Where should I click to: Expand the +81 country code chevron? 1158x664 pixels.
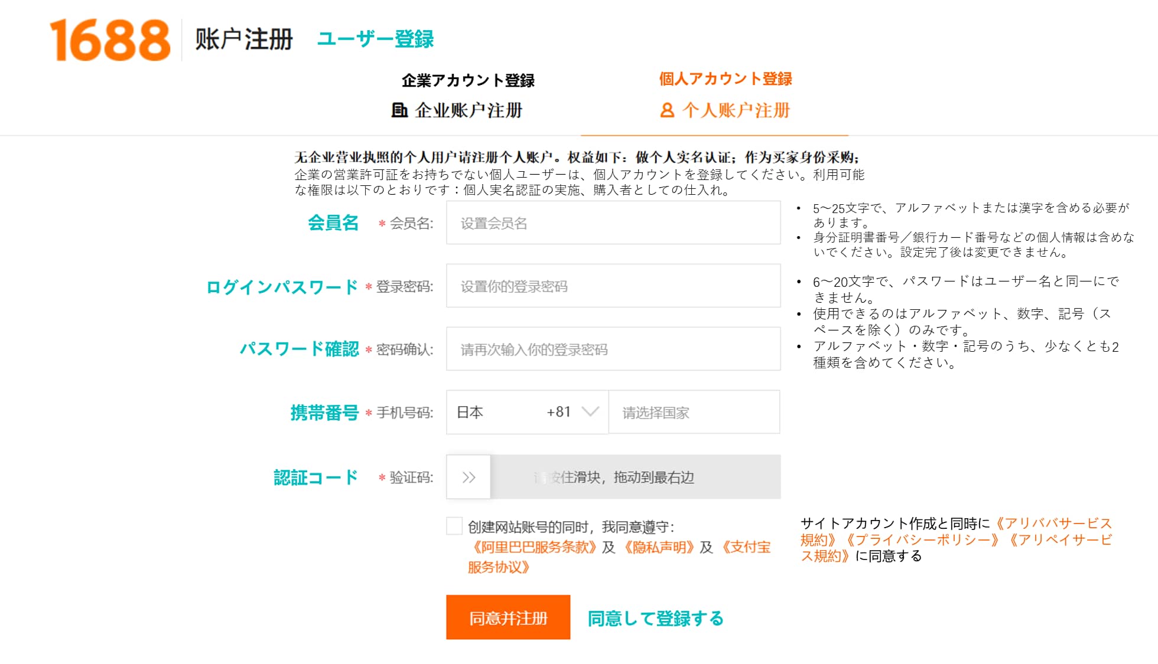590,412
